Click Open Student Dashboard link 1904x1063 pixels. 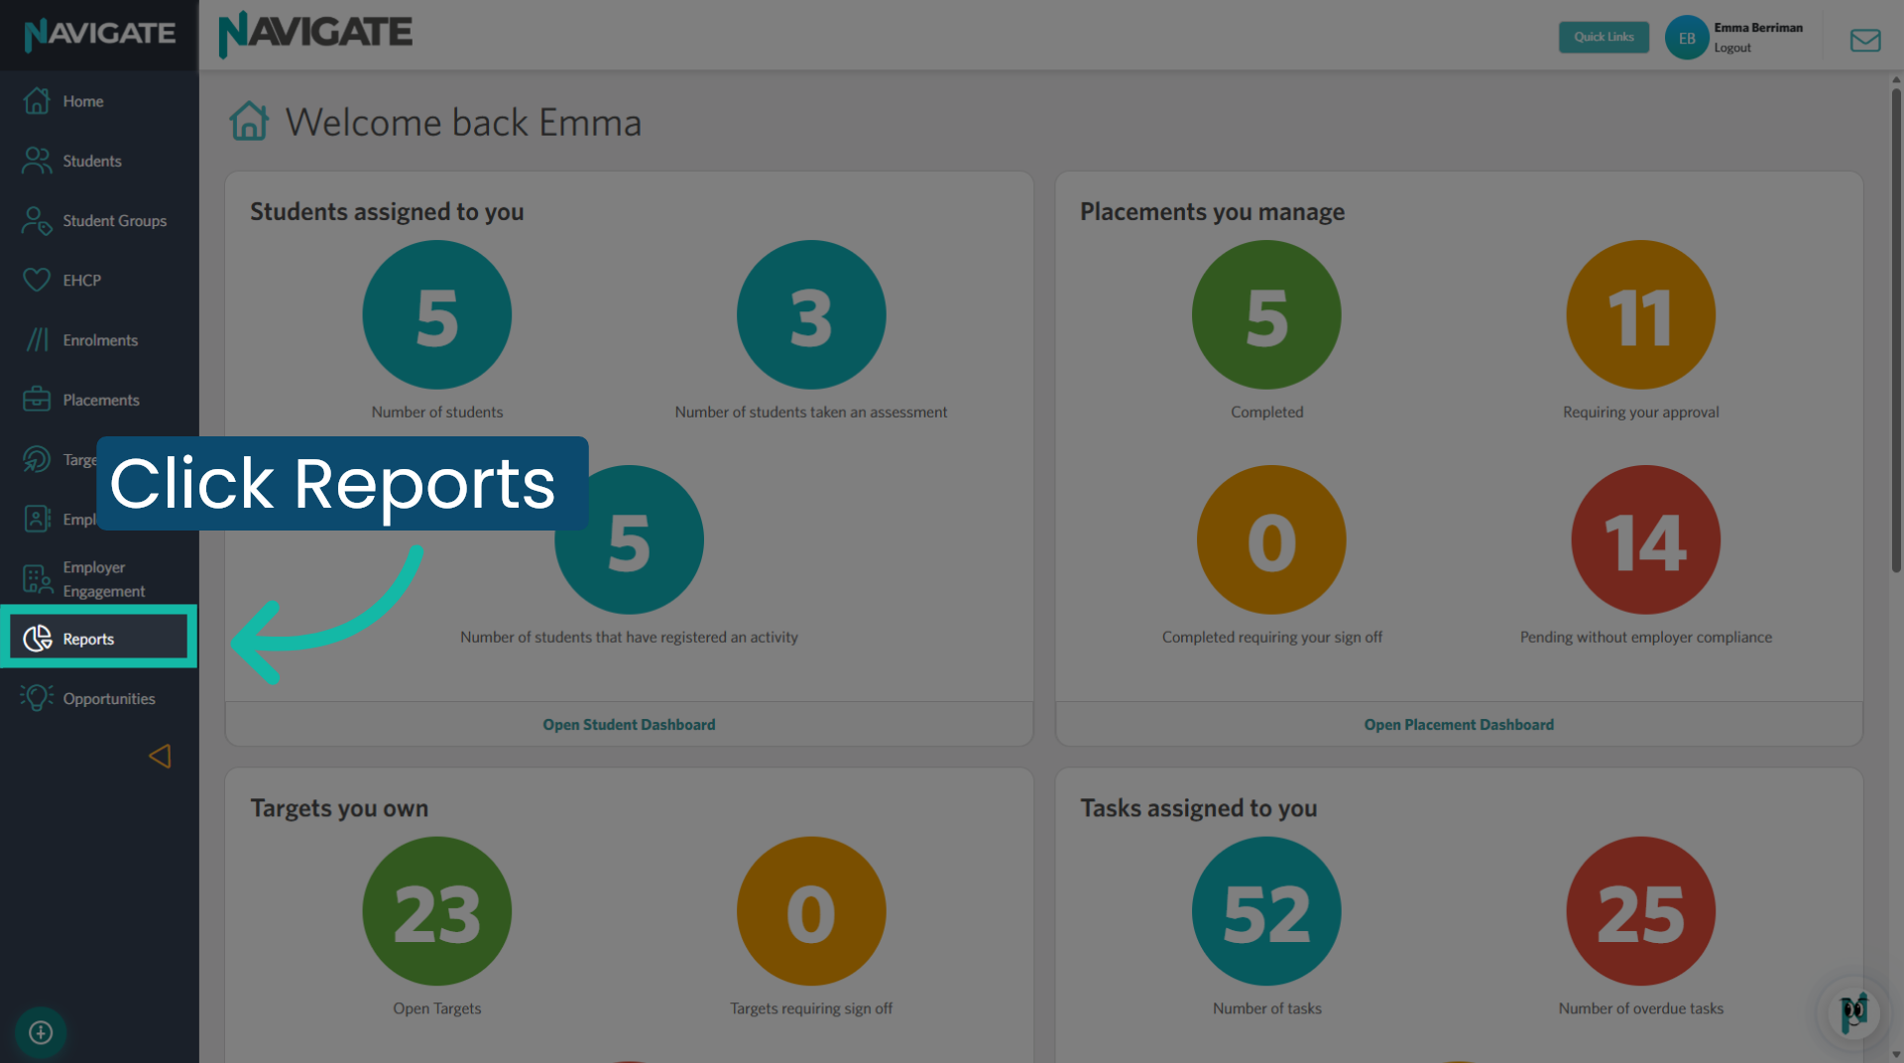click(x=629, y=725)
